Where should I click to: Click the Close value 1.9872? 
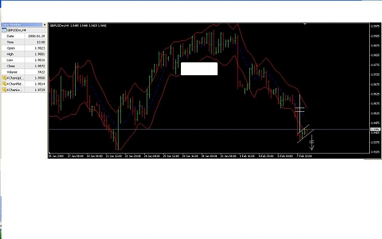(40, 66)
